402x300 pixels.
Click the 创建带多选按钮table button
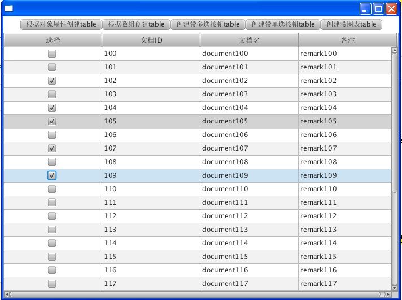208,25
